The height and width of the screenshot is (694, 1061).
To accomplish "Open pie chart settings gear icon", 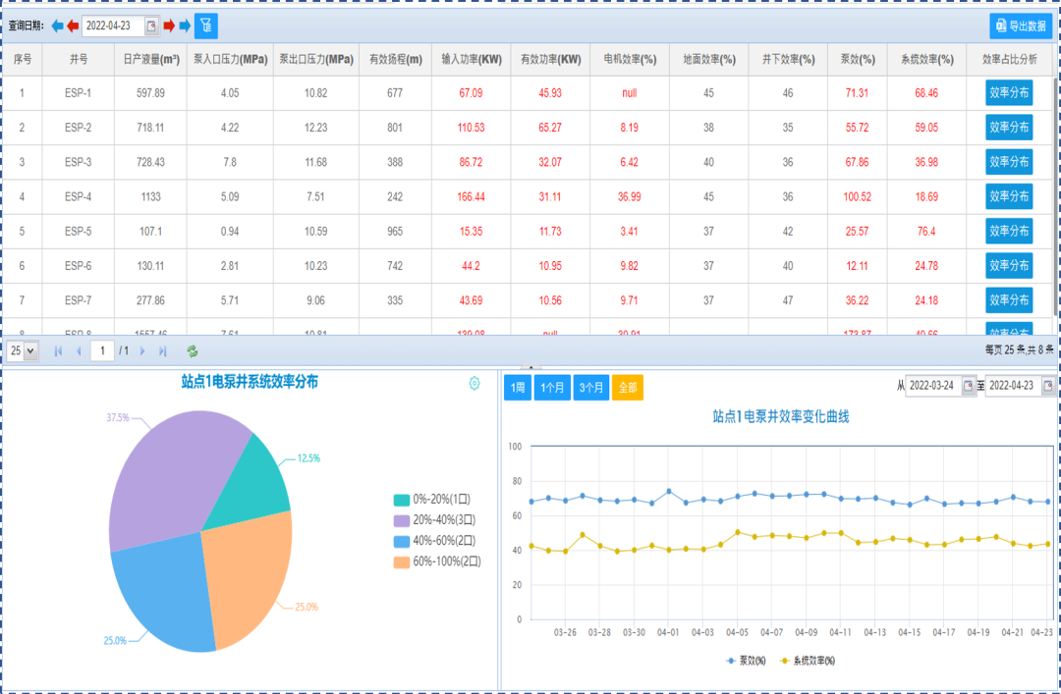I will click(x=475, y=383).
